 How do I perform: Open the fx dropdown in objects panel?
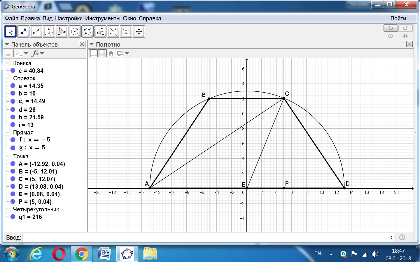tap(38, 53)
